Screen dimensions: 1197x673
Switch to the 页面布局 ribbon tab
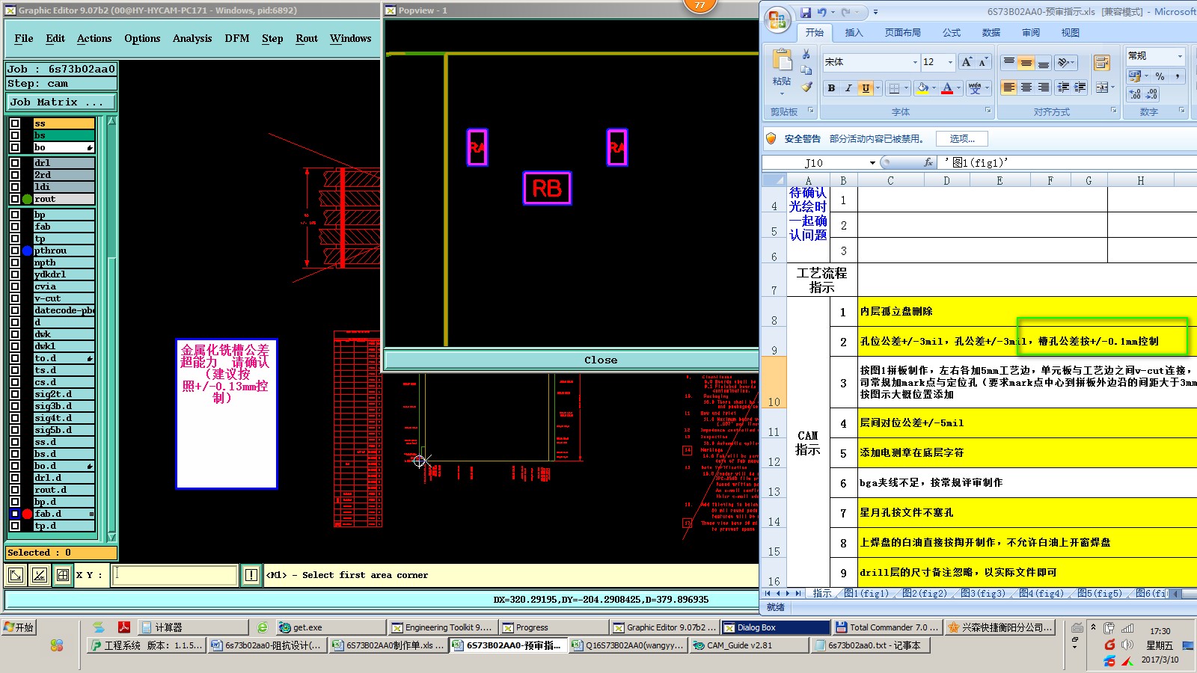point(902,33)
